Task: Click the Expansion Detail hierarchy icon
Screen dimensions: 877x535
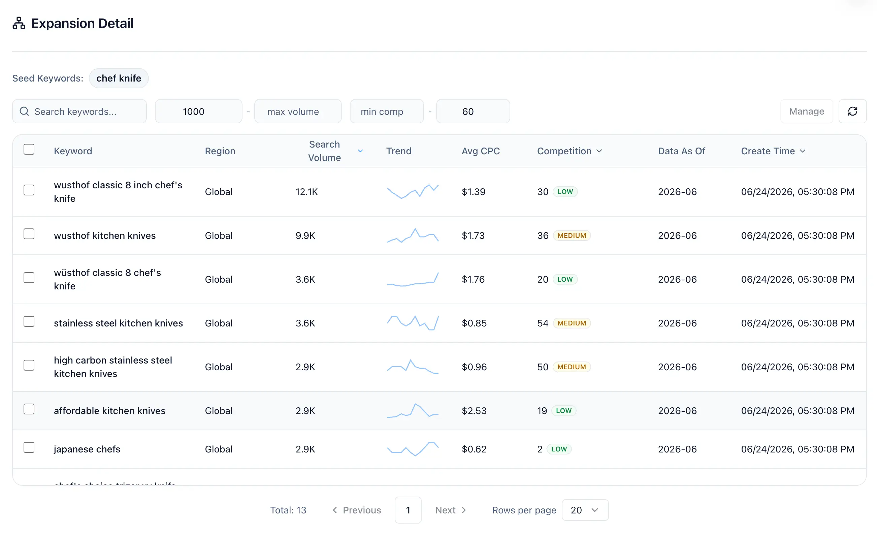Action: tap(19, 23)
